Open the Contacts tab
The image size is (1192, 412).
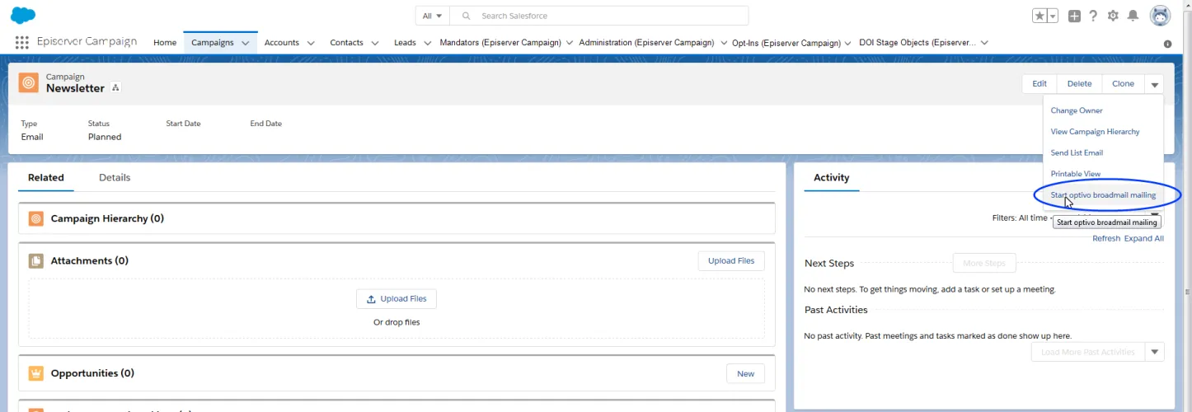coord(346,43)
